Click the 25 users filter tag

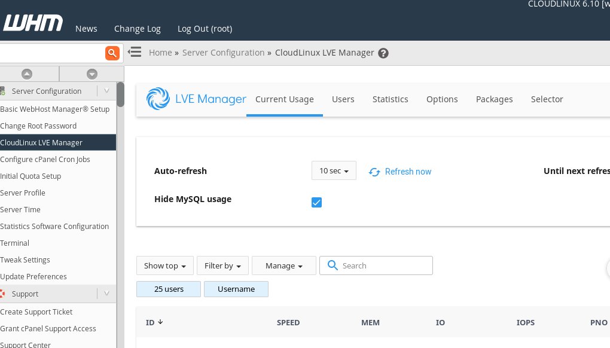point(169,289)
